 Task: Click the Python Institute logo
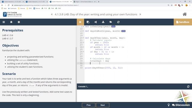click(x=12, y=14)
